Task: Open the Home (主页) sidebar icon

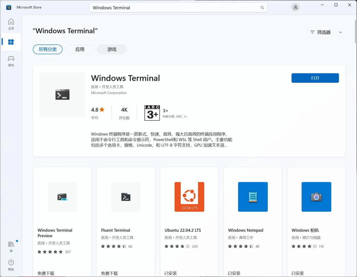Action: pyautogui.click(x=11, y=24)
